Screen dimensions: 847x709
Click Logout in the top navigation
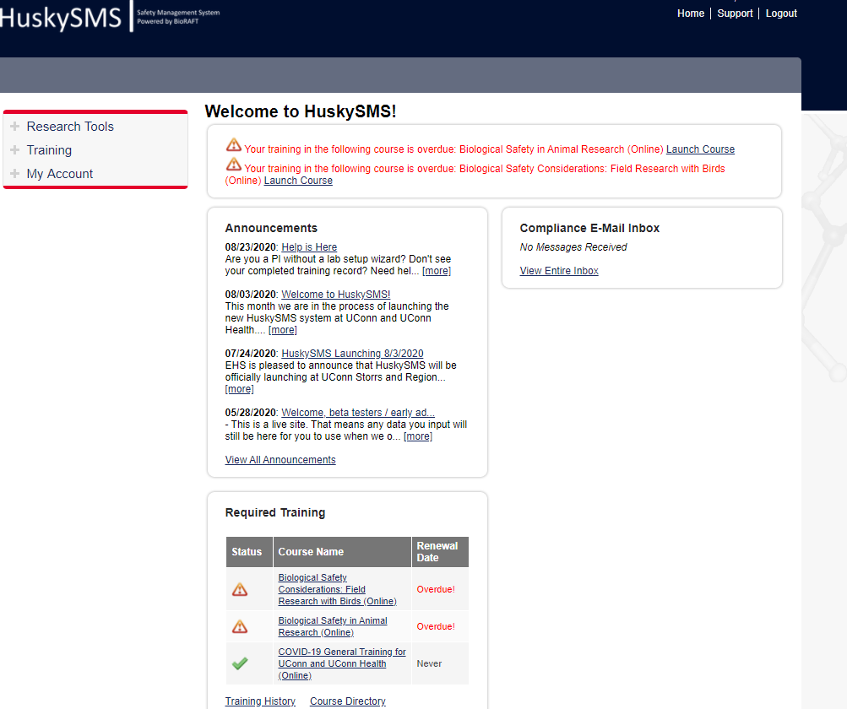click(x=781, y=14)
